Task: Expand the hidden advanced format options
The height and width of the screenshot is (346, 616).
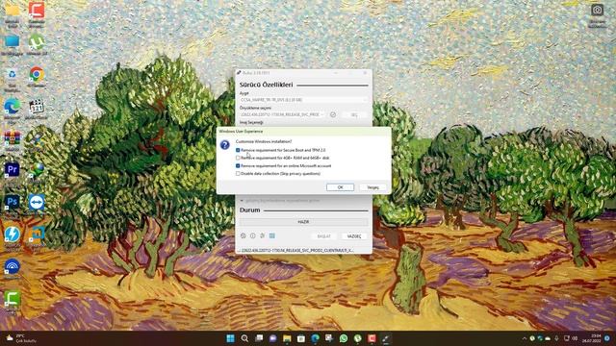Action: tap(280, 201)
